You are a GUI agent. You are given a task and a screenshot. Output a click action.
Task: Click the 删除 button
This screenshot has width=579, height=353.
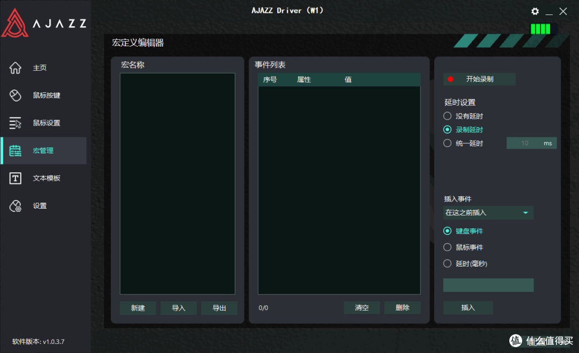coord(403,307)
